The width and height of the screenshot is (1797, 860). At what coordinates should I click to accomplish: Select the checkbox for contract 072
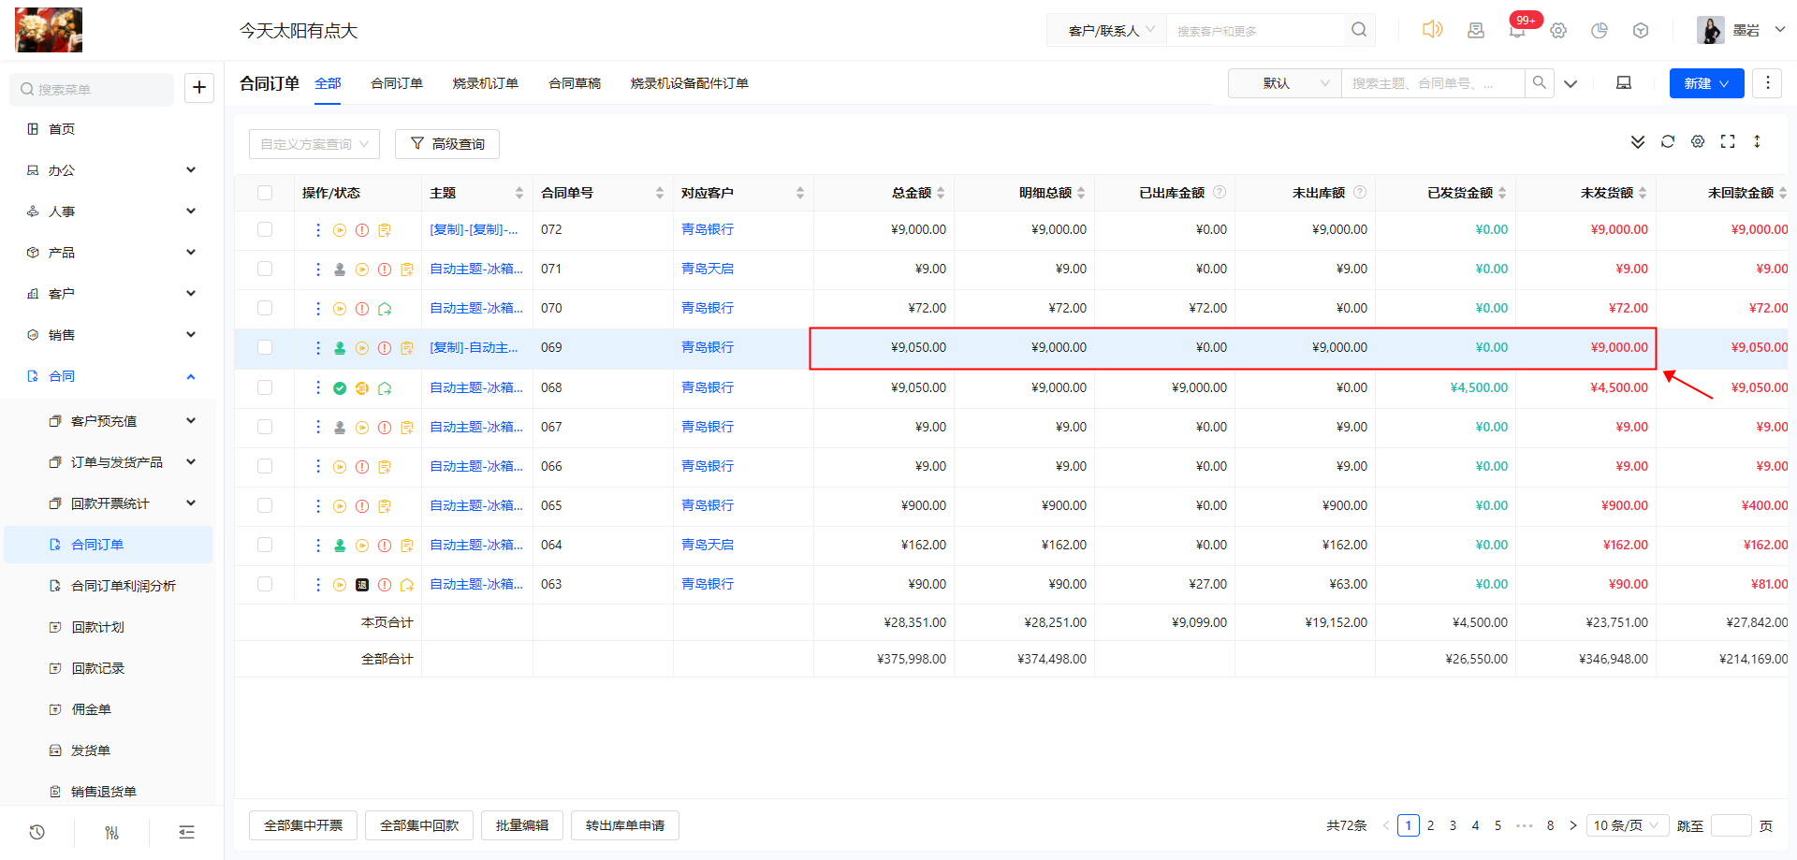click(x=265, y=229)
